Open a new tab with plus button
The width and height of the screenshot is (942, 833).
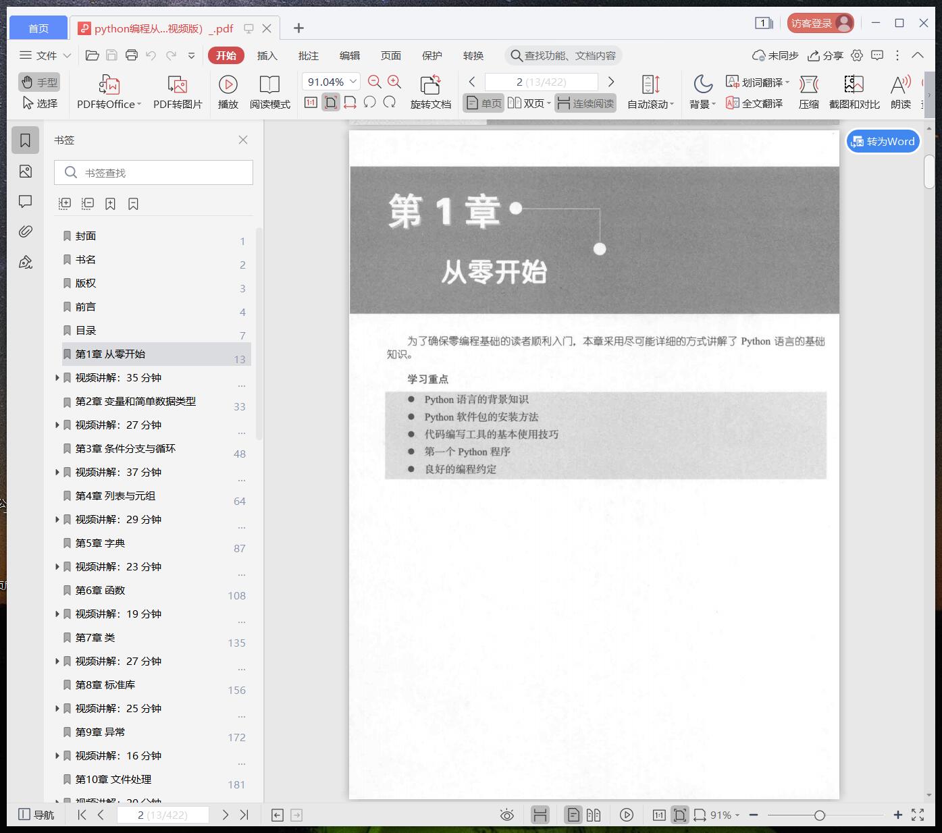pyautogui.click(x=299, y=28)
